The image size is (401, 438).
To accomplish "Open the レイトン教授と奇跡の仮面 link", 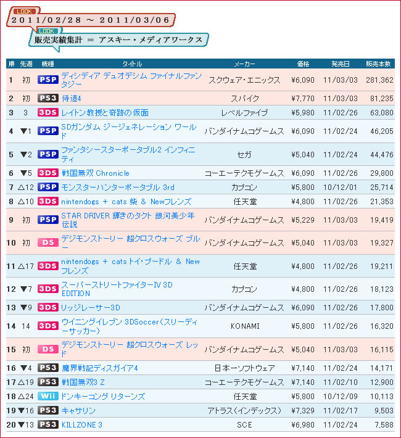I will 105,112.
